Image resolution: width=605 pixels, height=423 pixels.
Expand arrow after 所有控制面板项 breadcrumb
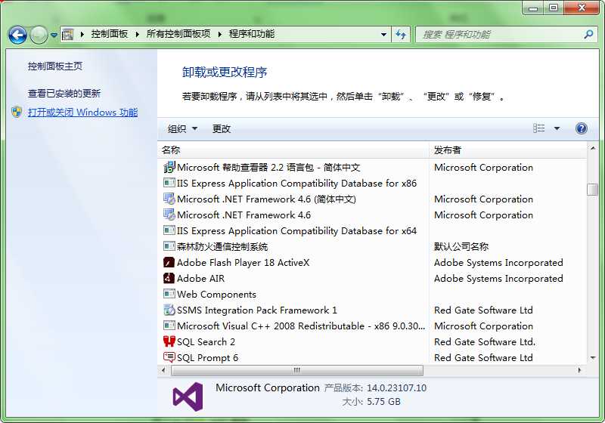point(219,34)
